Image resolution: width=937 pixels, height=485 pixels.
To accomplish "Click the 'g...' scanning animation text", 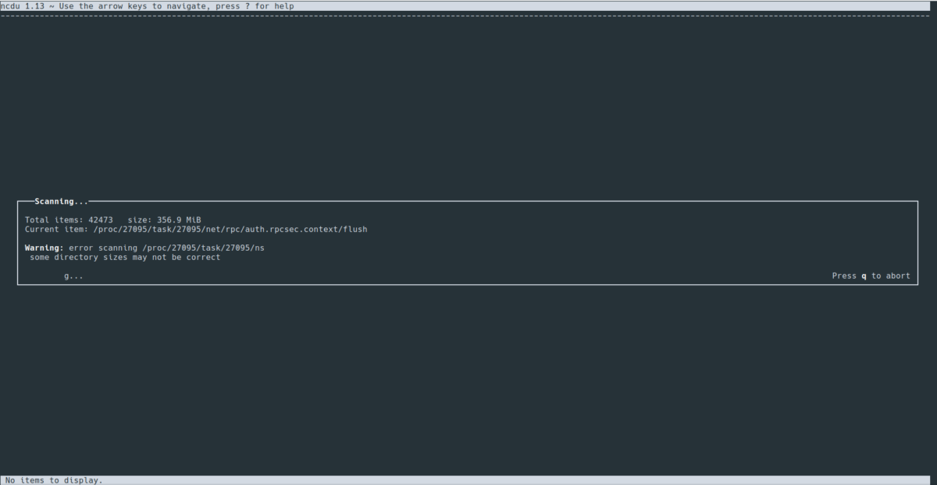I will 73,276.
